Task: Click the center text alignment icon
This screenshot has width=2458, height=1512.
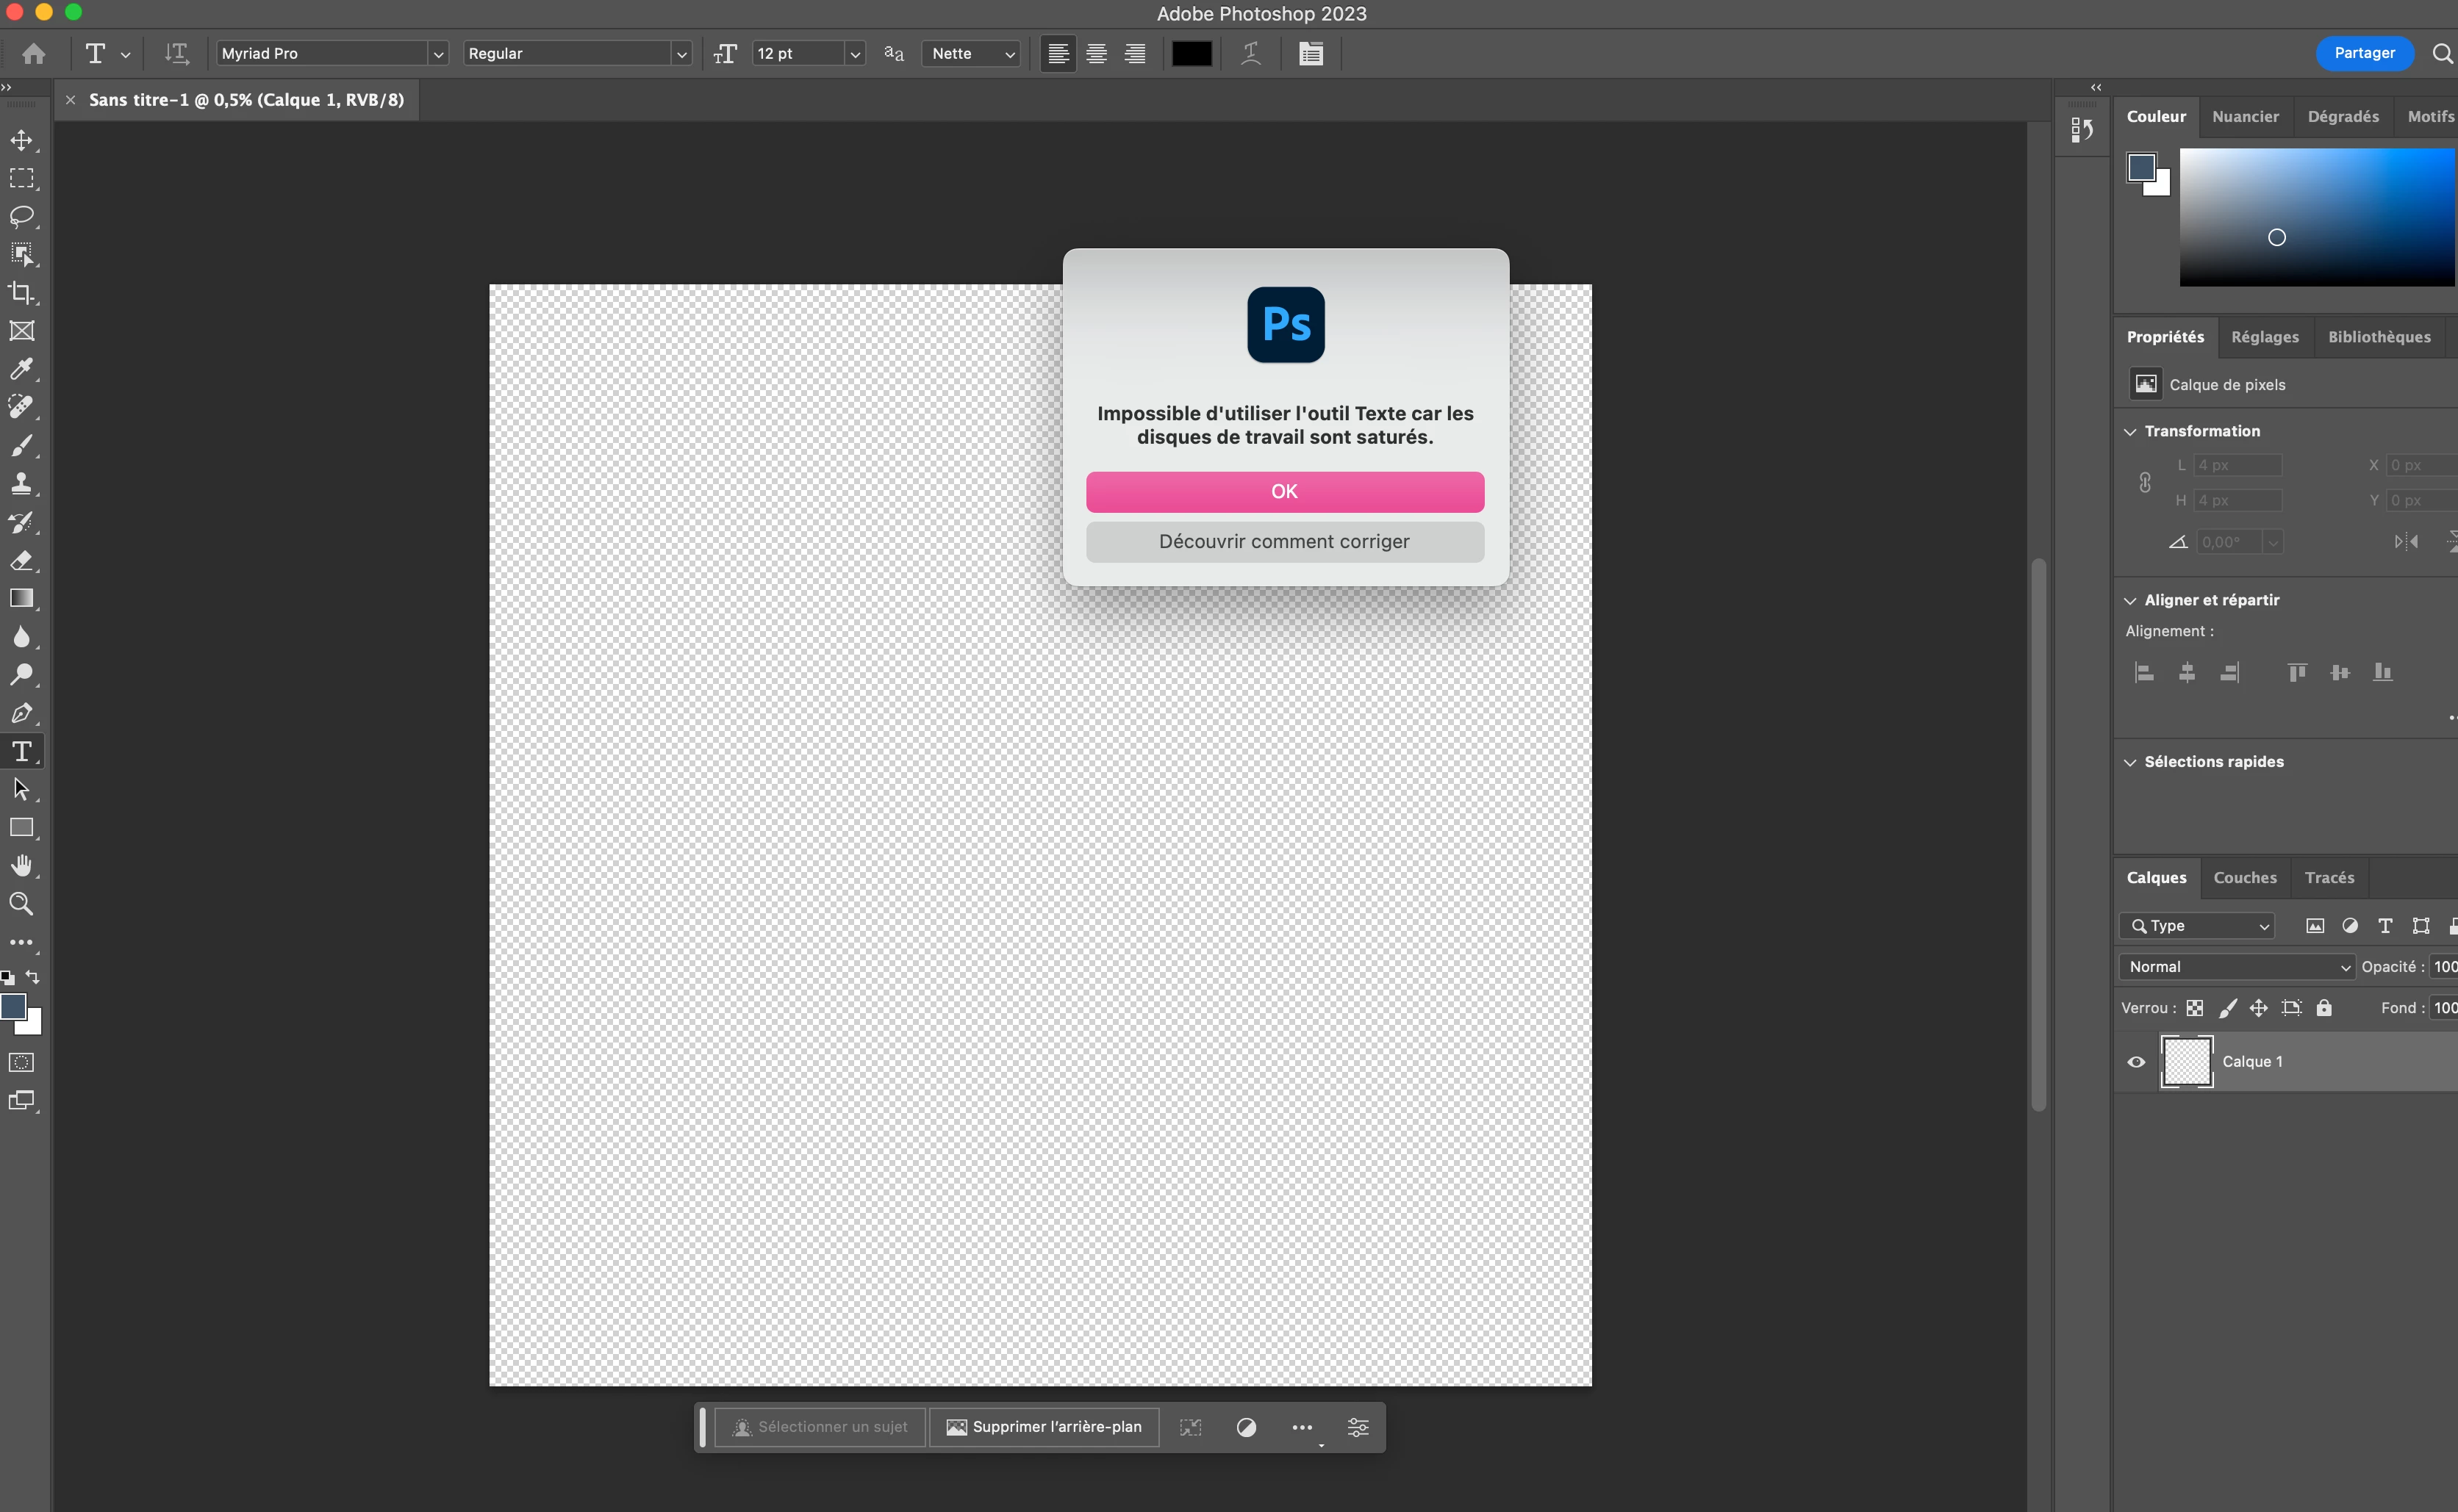Action: coord(1097,54)
